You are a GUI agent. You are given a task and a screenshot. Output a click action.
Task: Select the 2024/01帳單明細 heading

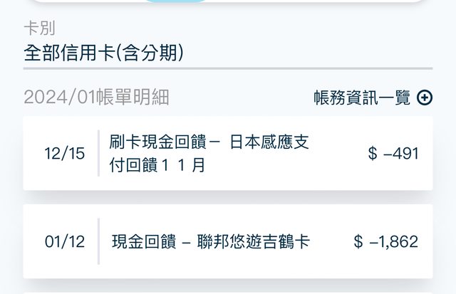pyautogui.click(x=97, y=98)
